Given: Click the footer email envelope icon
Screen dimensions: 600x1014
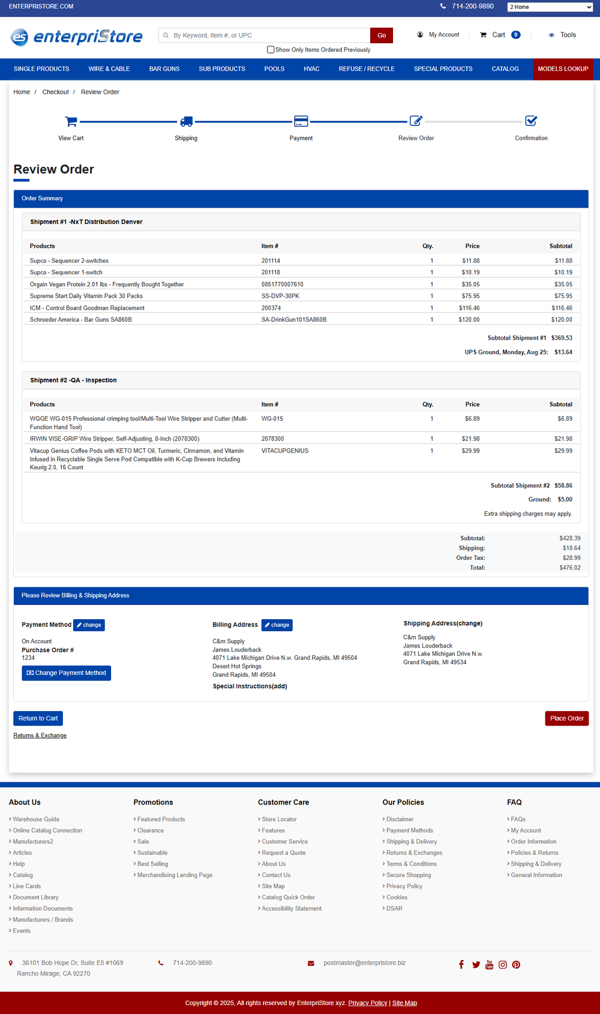Looking at the screenshot, I should [x=311, y=963].
